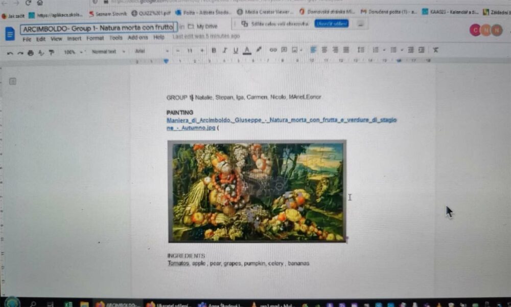Show document outline icon at left

pos(13,81)
